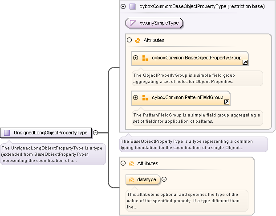The height and width of the screenshot is (216, 276).
Task: Click the xs:anySimpleType pencil icon
Action: pos(133,23)
